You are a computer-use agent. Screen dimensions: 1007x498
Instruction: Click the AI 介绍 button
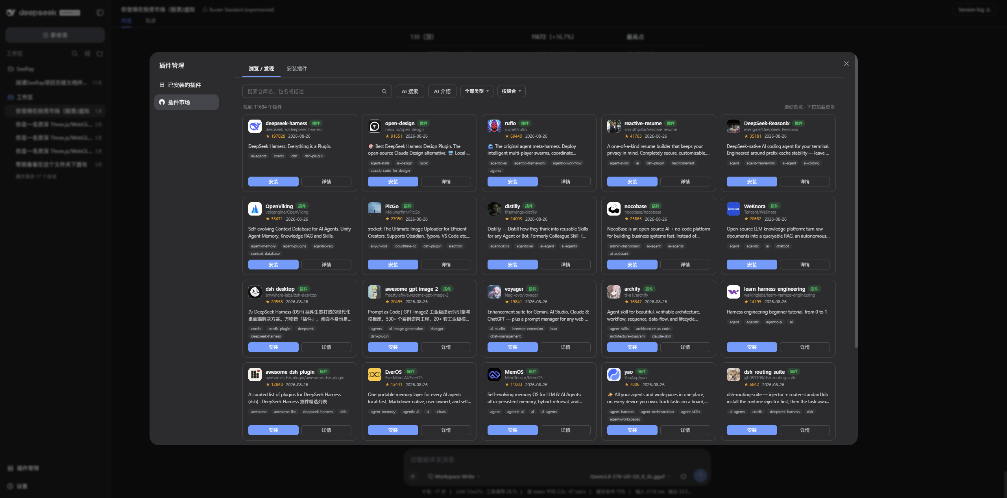(442, 91)
